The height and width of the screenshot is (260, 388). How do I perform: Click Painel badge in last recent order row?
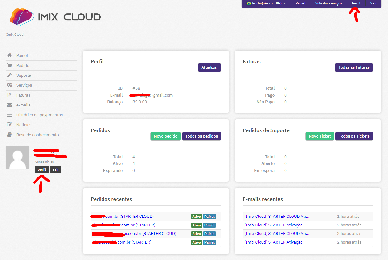pos(210,242)
